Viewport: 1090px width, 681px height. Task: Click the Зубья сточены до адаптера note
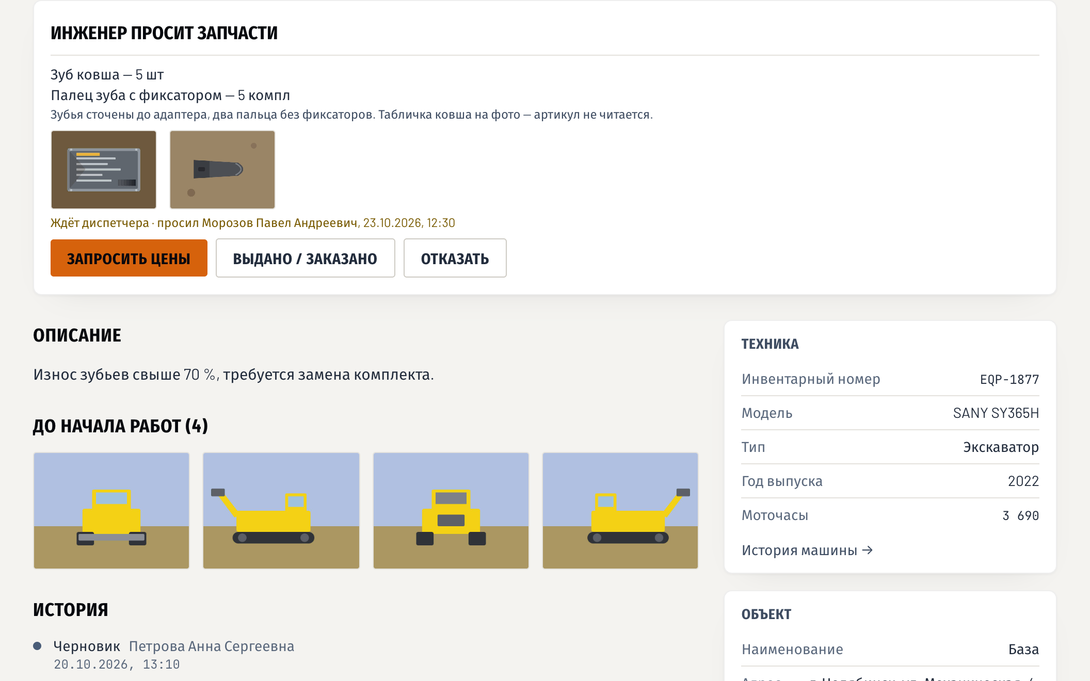pos(351,115)
